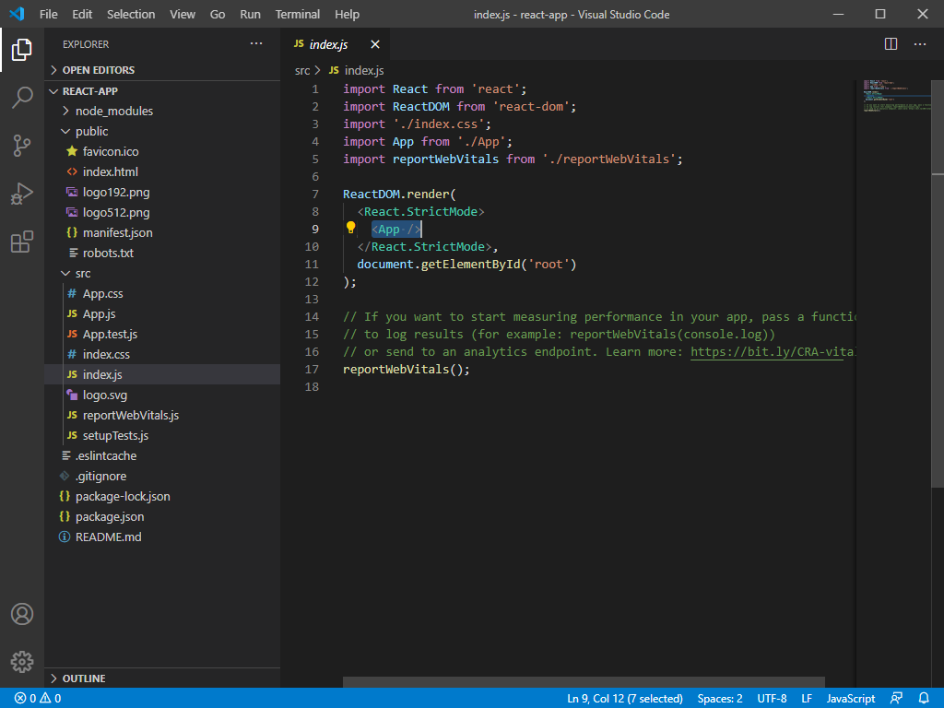This screenshot has width=944, height=708.
Task: Change JavaScript language mode
Action: 851,699
